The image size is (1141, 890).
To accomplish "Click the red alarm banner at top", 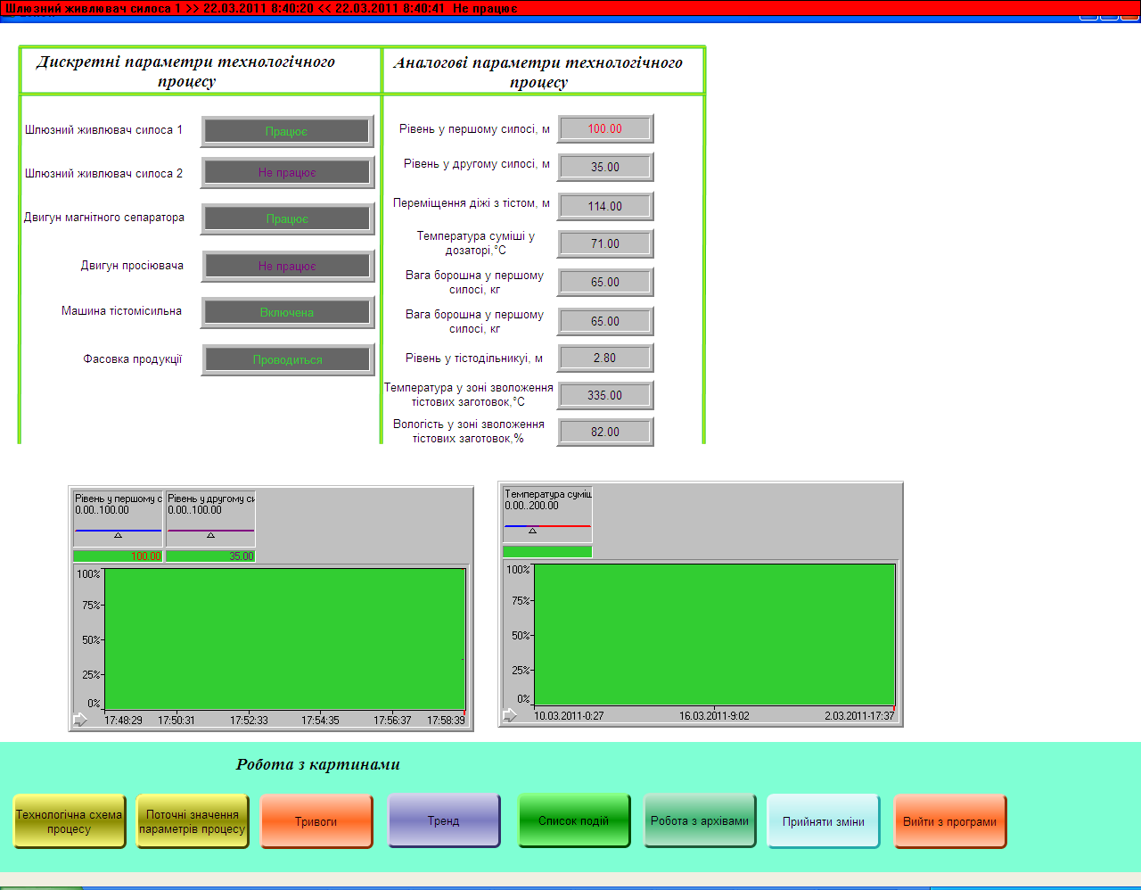I will point(570,8).
